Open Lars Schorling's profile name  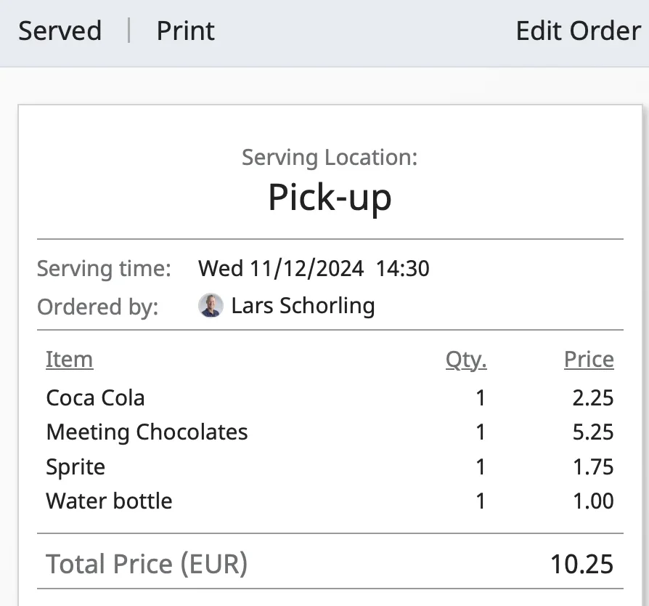303,306
